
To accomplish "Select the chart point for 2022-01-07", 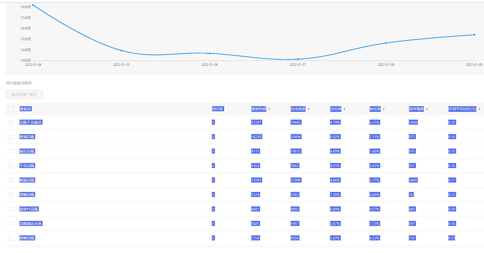I will 298,59.
